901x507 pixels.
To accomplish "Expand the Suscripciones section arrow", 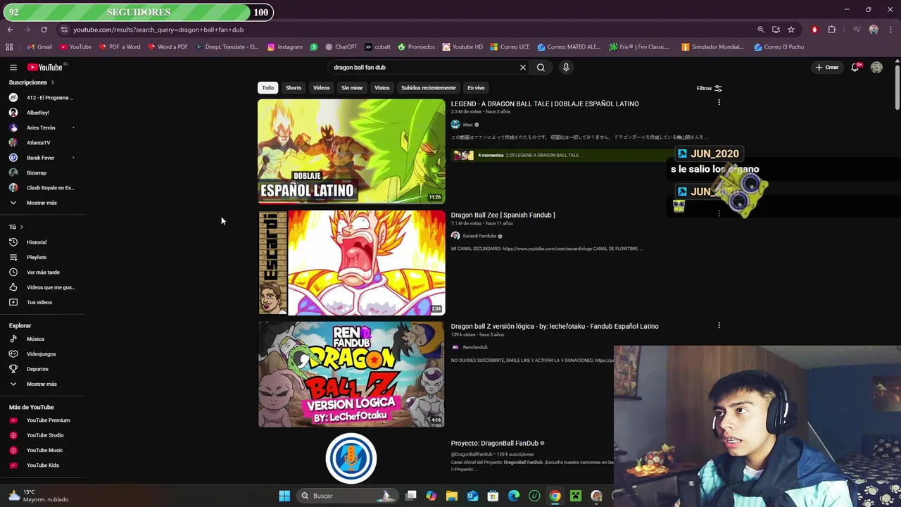I will pyautogui.click(x=52, y=82).
